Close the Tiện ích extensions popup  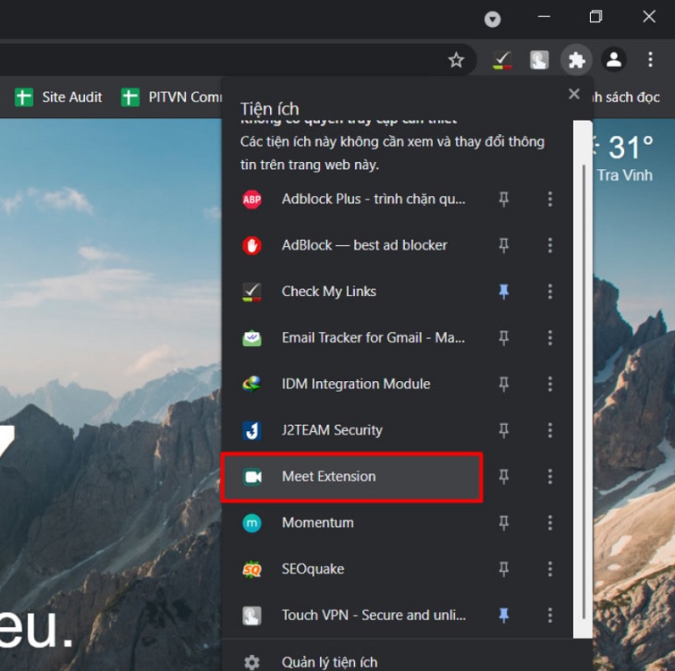pyautogui.click(x=573, y=94)
